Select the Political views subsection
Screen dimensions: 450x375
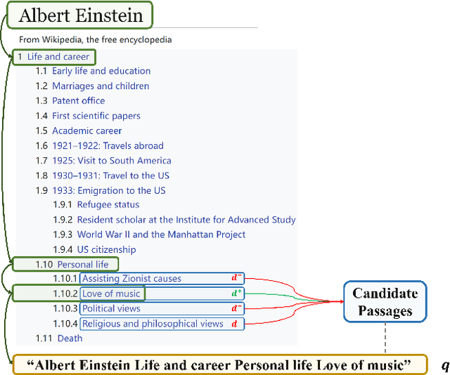pyautogui.click(x=111, y=308)
